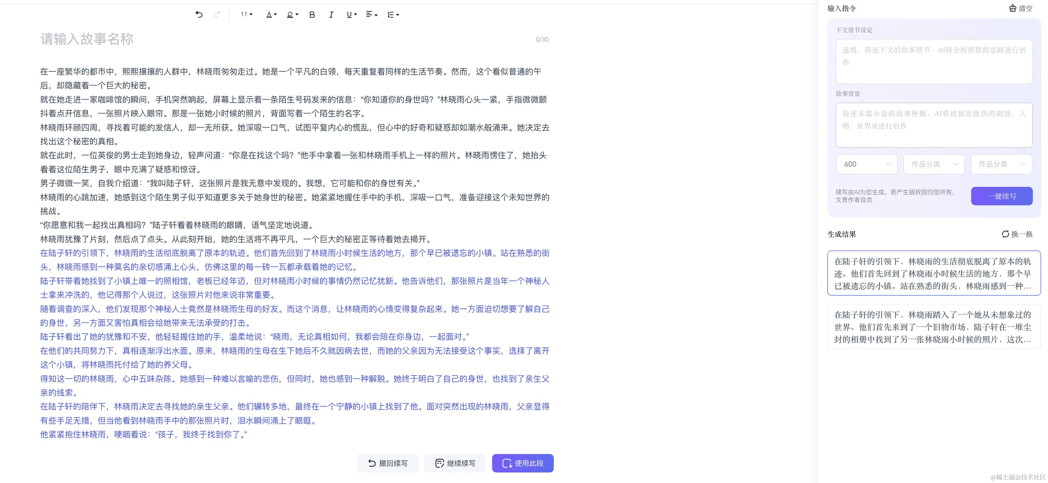Open the word count dropdown showing 600

(866, 164)
